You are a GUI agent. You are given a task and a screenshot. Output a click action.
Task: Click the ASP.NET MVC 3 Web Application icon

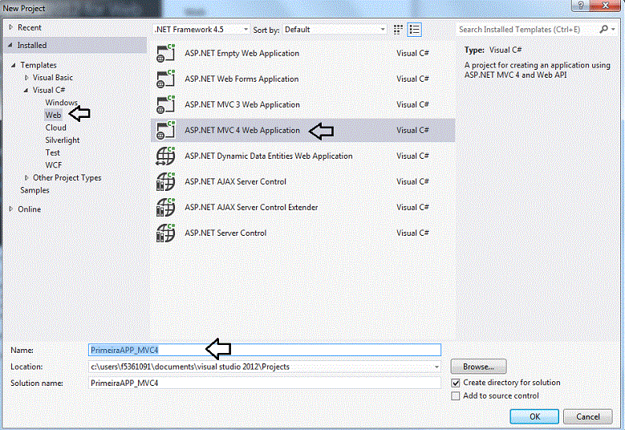(x=165, y=104)
